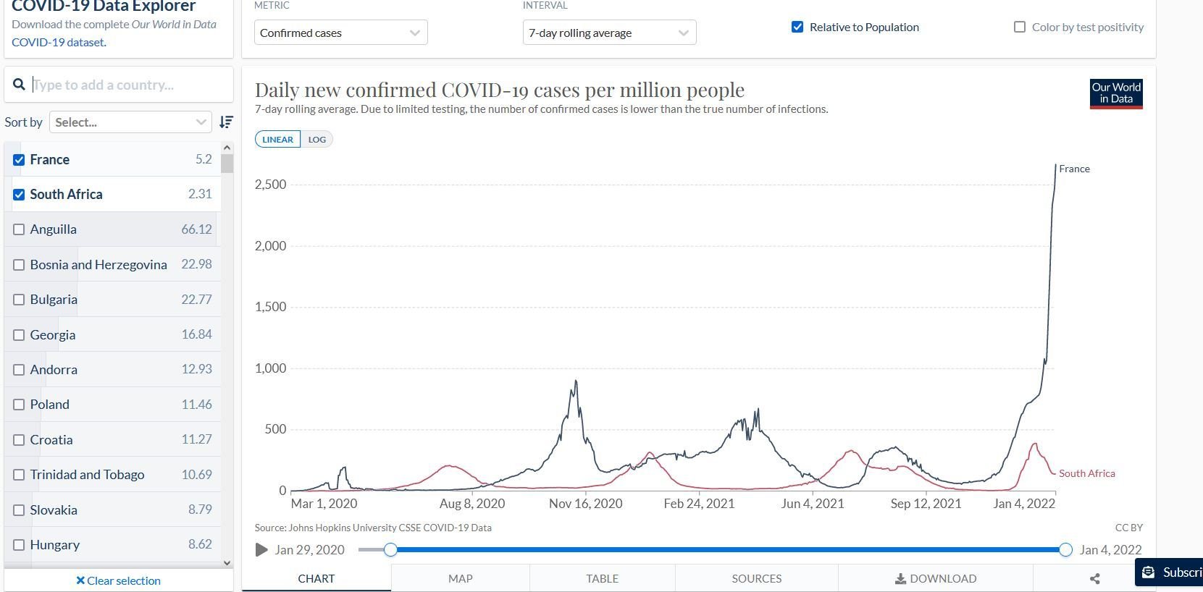This screenshot has width=1203, height=592.
Task: Click country list scroll-up arrow
Action: [x=227, y=148]
